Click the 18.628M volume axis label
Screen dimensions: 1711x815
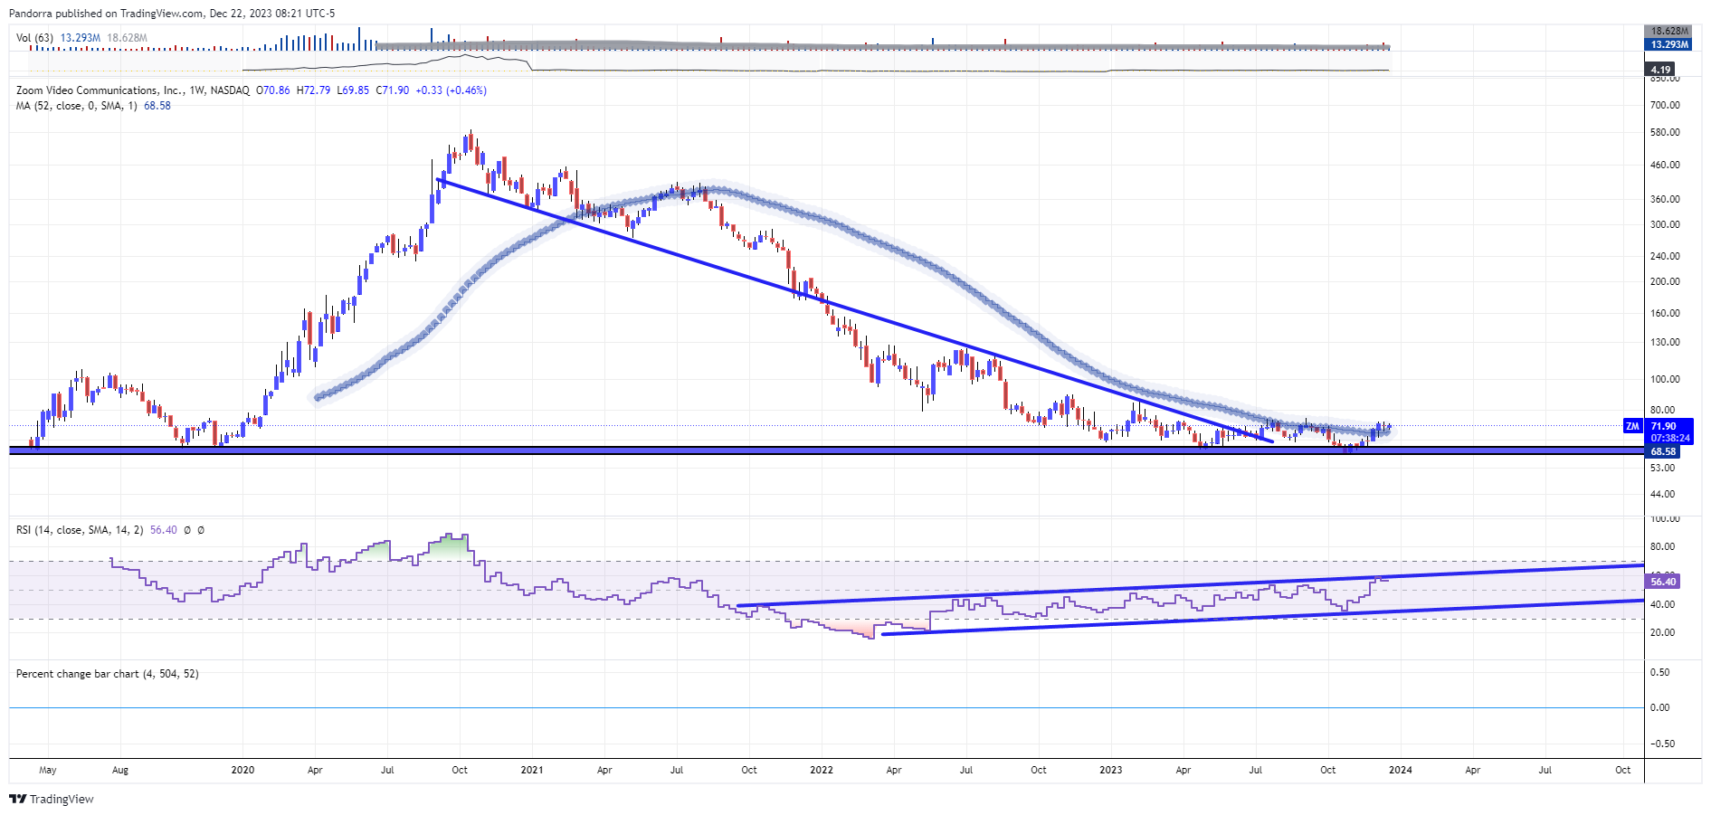(1669, 32)
